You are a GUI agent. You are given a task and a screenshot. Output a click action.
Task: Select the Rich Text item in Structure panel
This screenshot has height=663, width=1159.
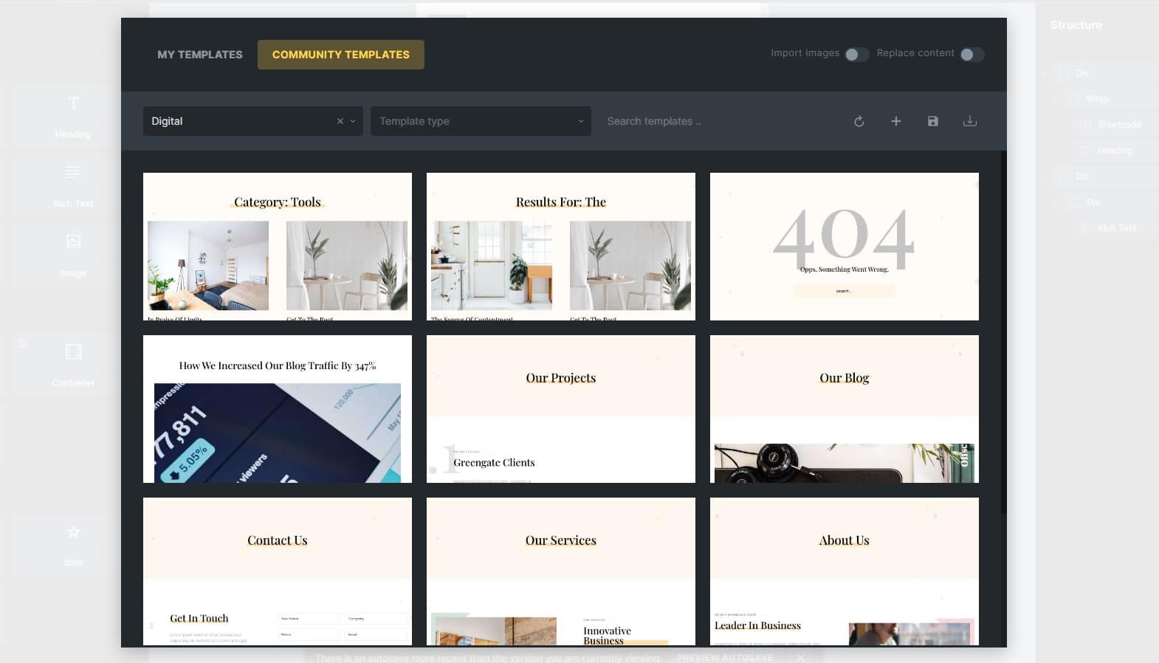coord(1116,228)
